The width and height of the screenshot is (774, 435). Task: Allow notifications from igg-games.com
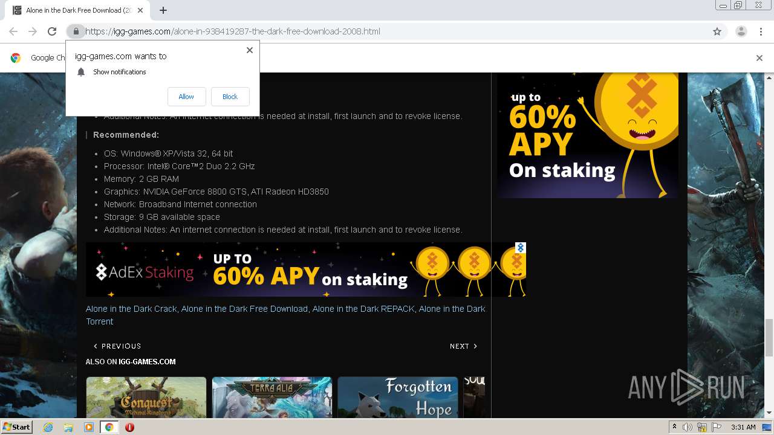[186, 97]
